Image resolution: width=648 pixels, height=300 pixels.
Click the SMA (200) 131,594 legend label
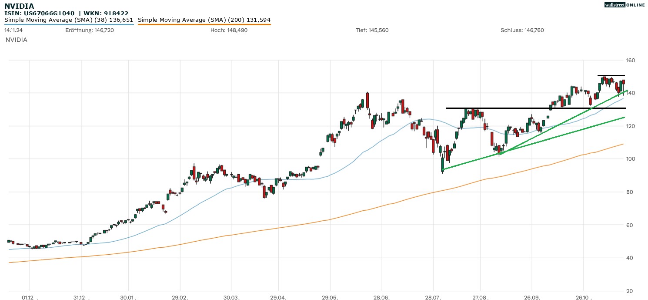point(204,20)
